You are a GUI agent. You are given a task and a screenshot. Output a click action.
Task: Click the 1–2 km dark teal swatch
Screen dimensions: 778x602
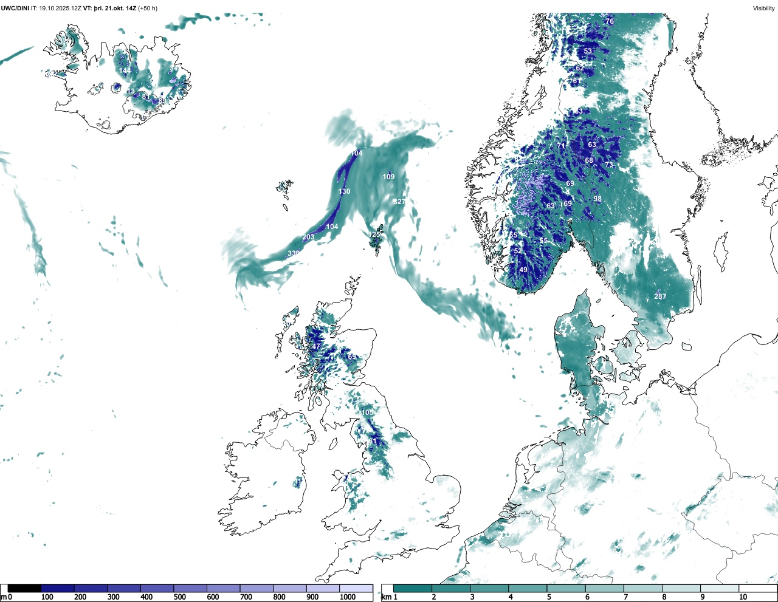click(x=413, y=588)
